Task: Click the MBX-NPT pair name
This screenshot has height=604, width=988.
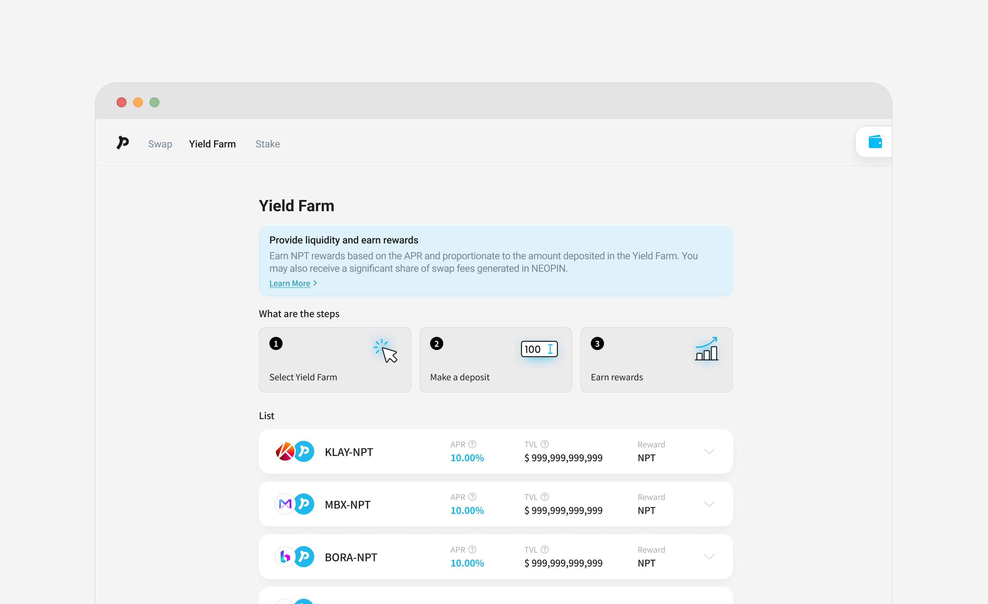Action: coord(348,505)
